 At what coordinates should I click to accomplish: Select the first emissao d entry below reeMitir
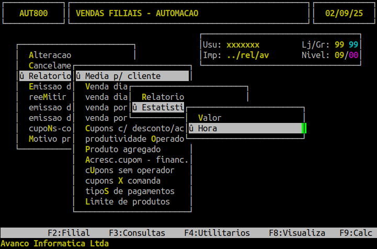(x=50, y=108)
